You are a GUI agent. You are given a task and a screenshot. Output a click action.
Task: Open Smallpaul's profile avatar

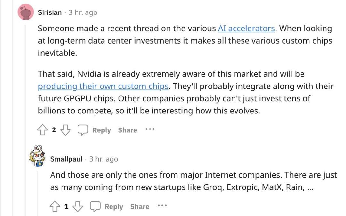click(38, 156)
